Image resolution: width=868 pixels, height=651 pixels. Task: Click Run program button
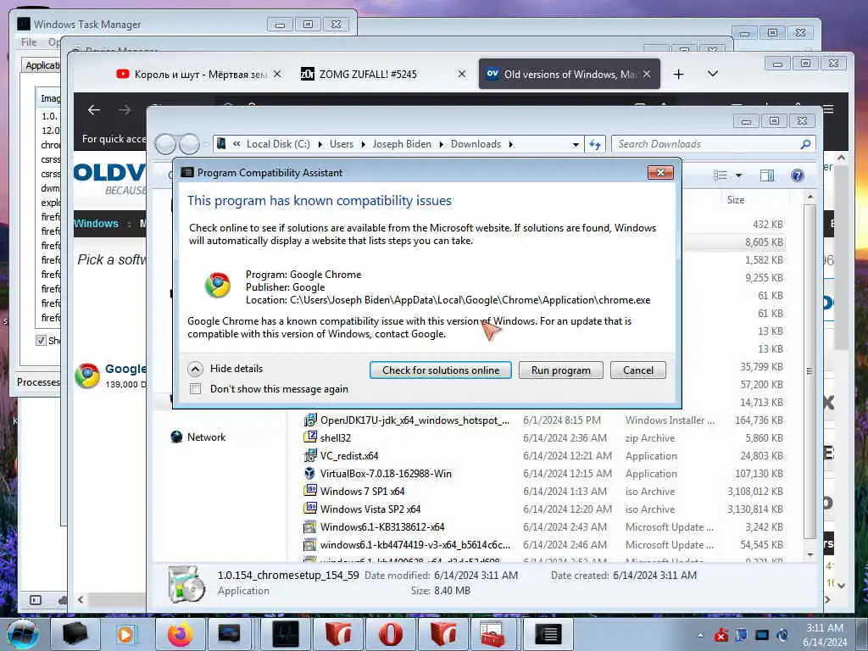pos(561,370)
